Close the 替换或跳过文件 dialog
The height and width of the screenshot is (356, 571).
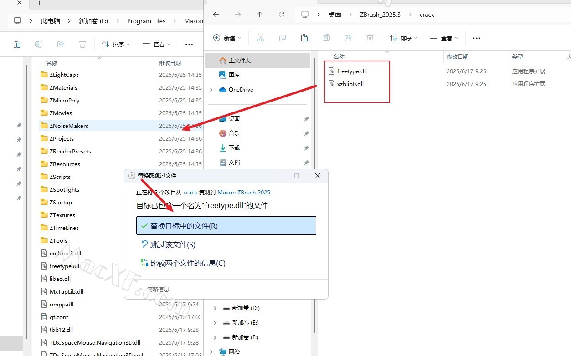pyautogui.click(x=318, y=176)
